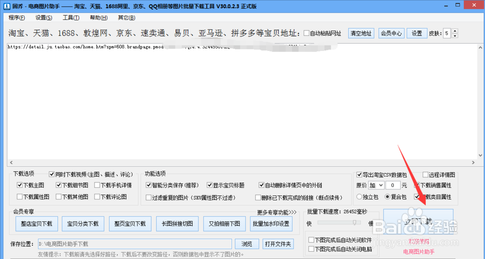Image resolution: width=485 pixels, height=259 pixels.
Task: Click the app icon in the title bar
Action: tap(6, 6)
